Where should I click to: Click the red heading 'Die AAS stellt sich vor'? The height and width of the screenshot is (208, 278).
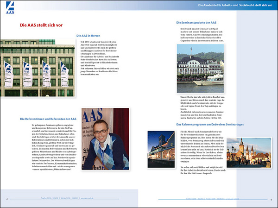click(x=41, y=25)
